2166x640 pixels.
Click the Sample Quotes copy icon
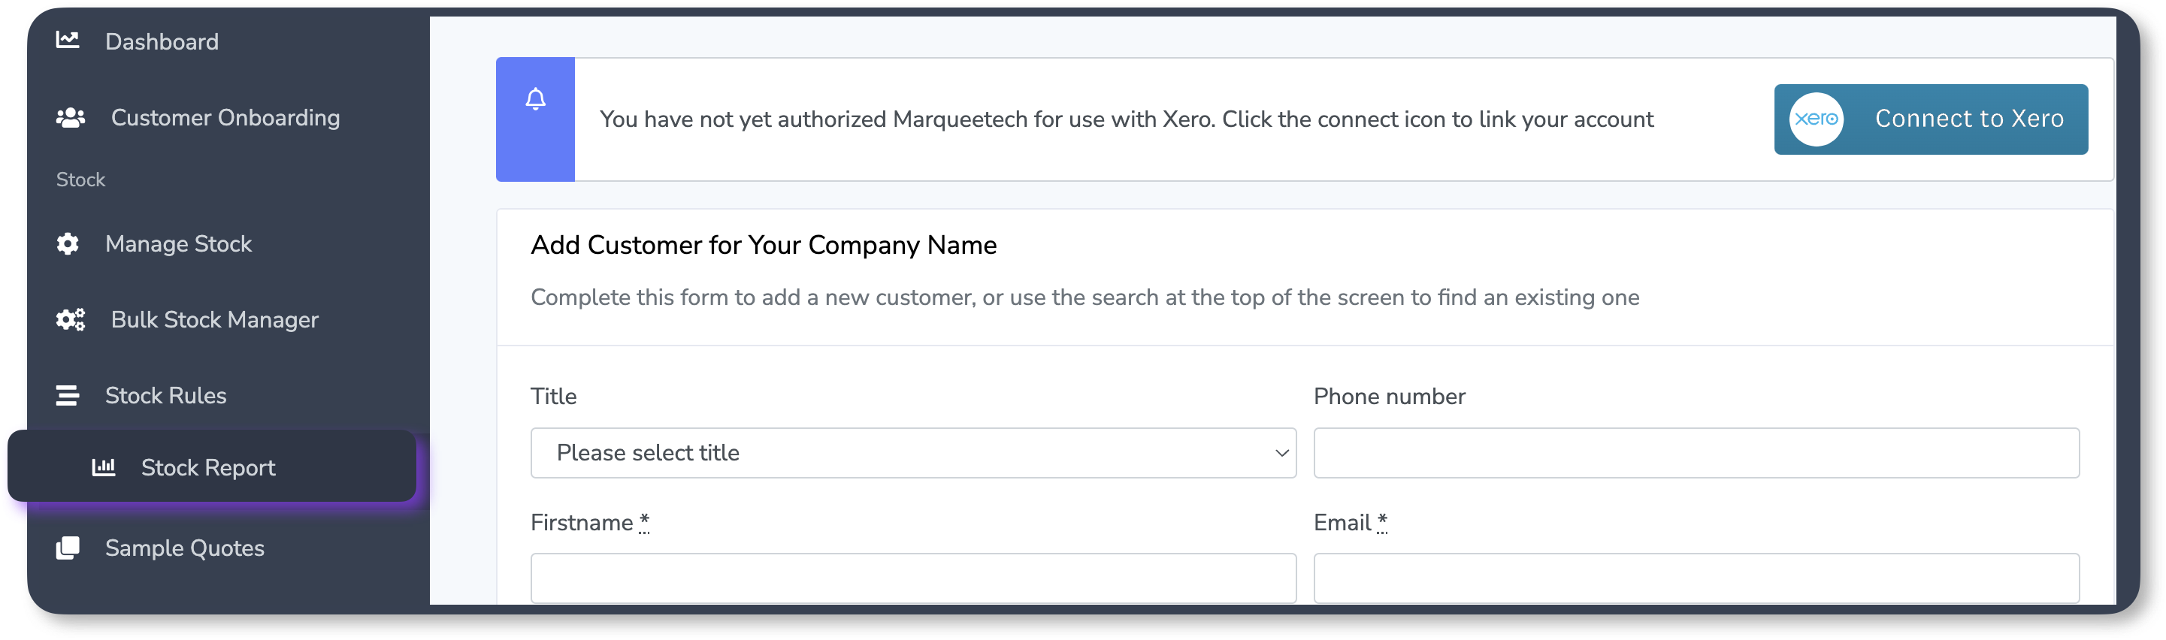pos(68,548)
